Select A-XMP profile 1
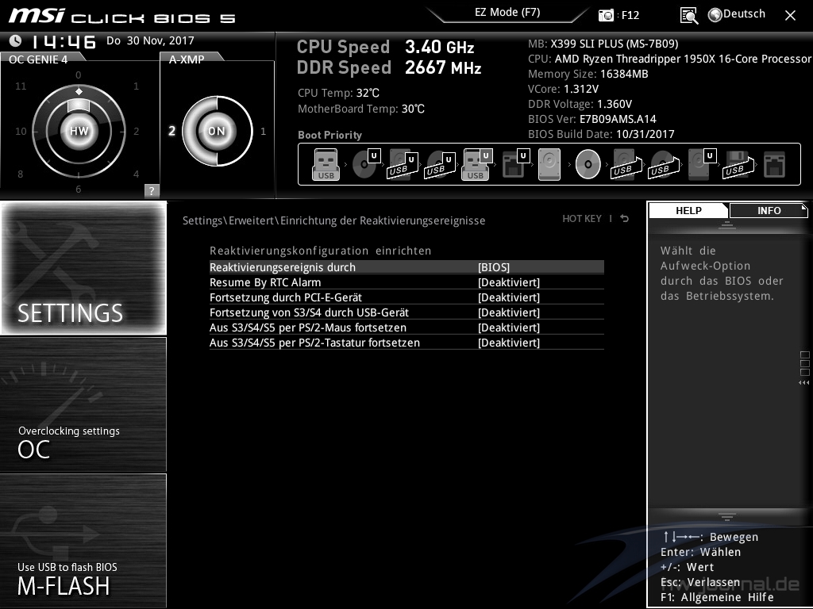813x609 pixels. click(x=263, y=132)
